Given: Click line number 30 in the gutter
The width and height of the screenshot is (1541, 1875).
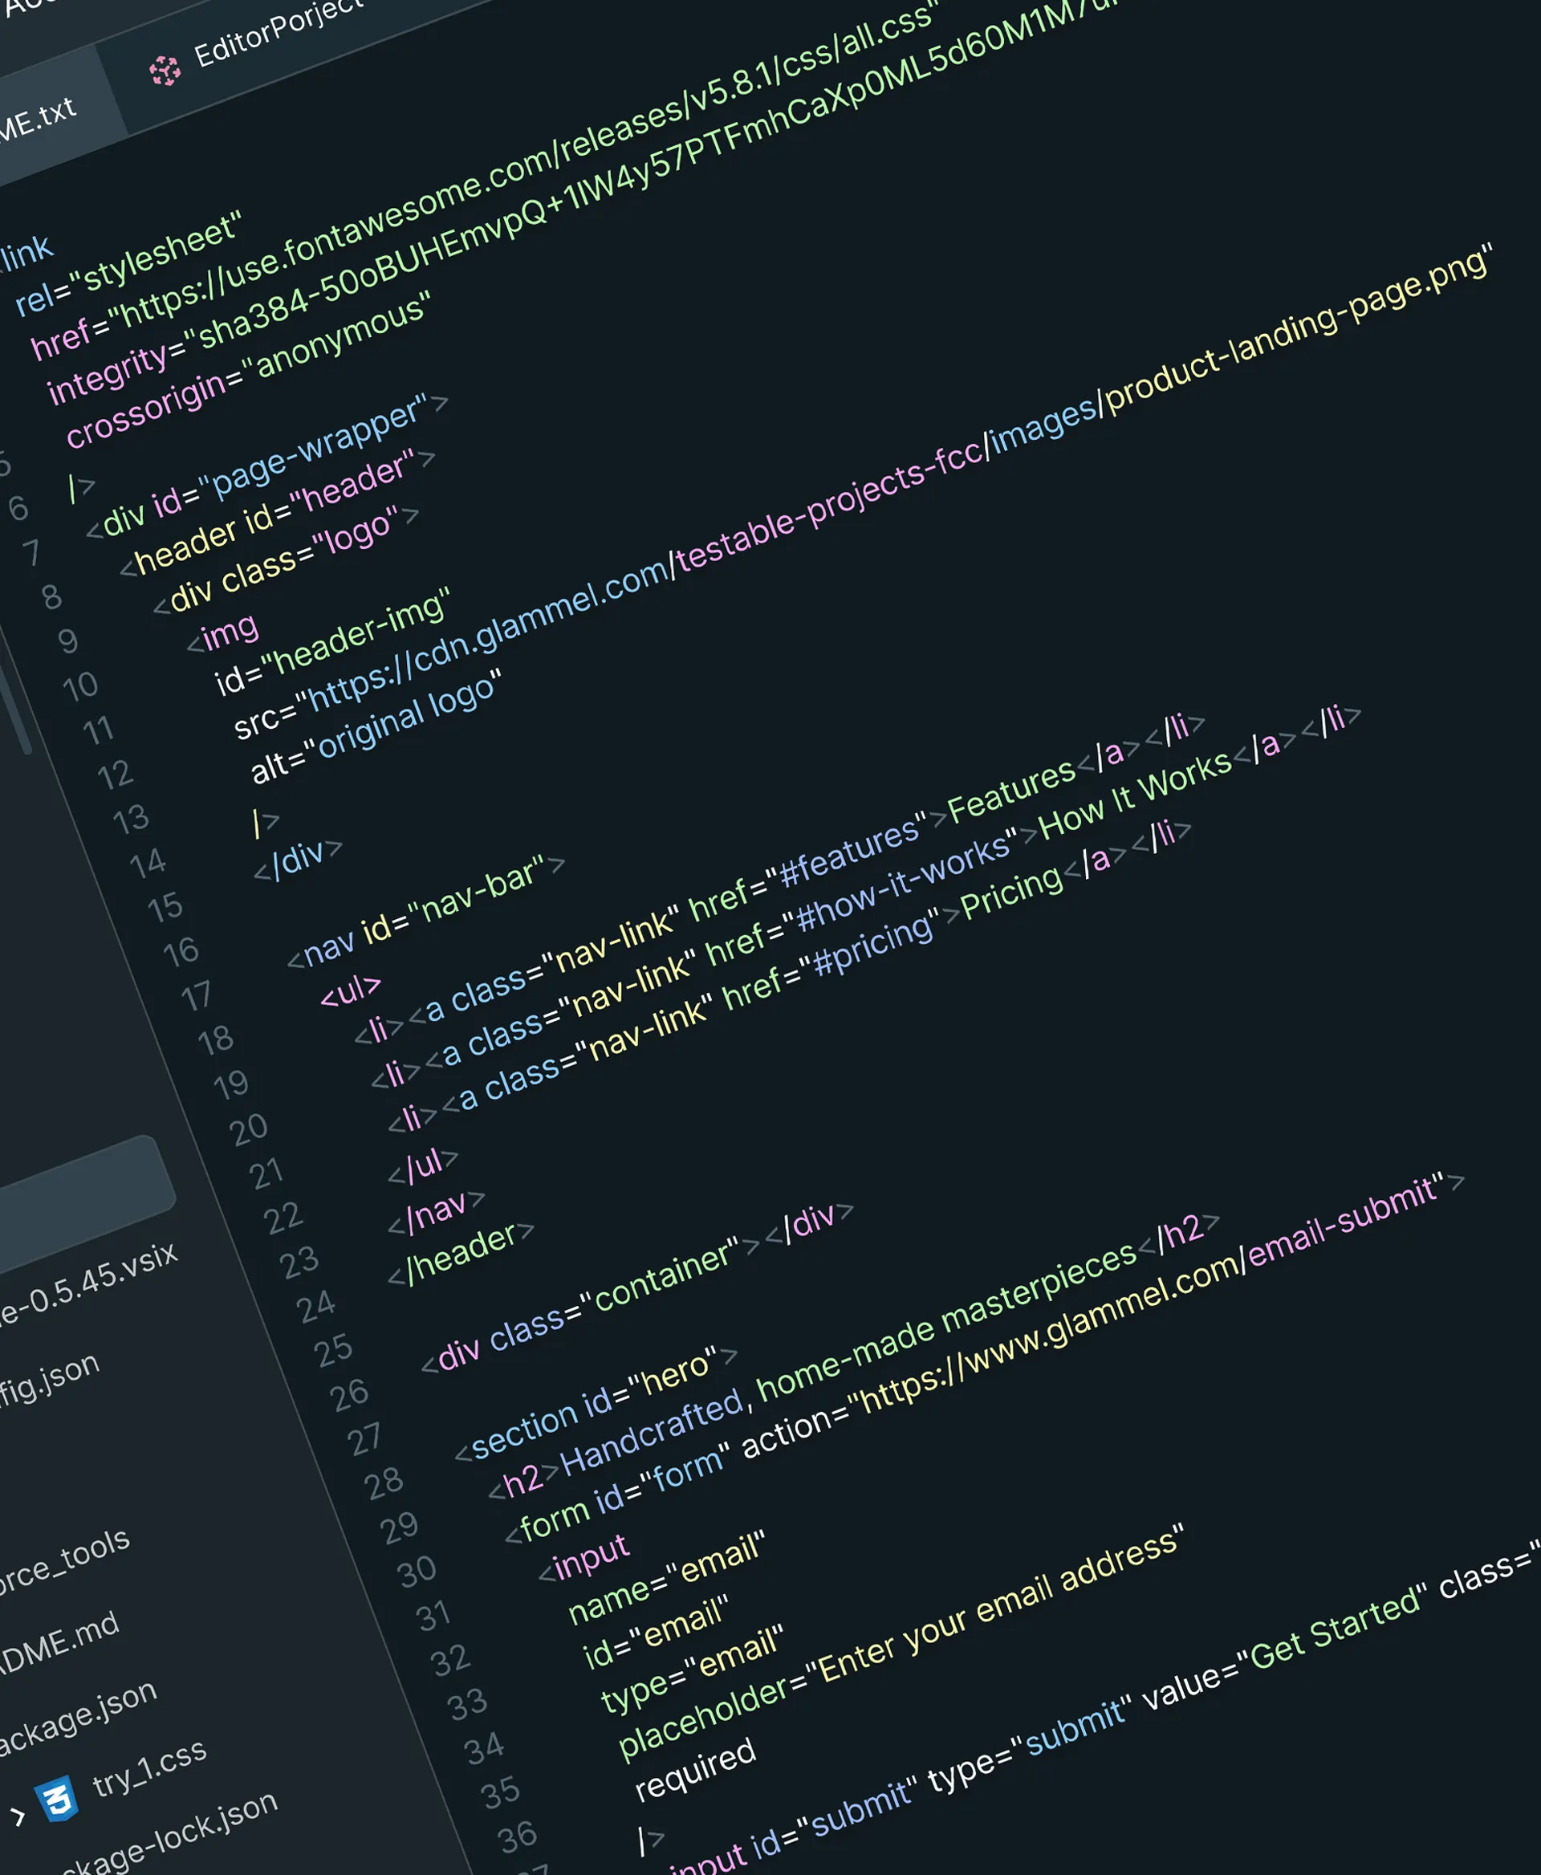Looking at the screenshot, I should pyautogui.click(x=417, y=1571).
